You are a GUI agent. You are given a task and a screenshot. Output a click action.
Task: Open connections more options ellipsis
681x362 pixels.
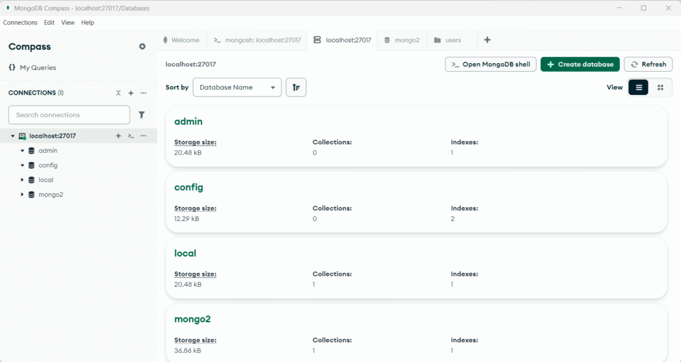pos(144,93)
